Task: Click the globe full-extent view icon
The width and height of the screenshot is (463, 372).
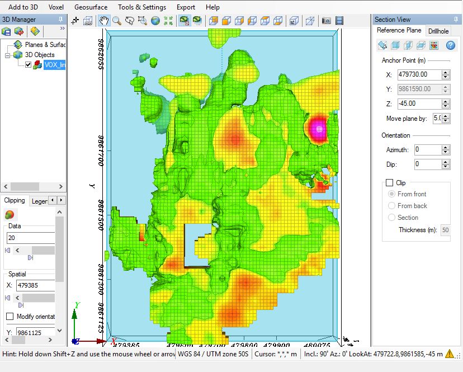Action: [155, 21]
